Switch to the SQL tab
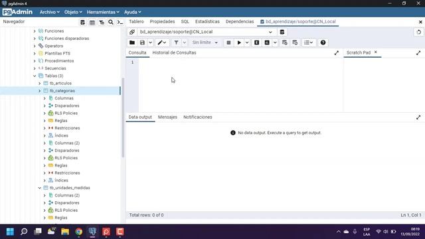The image size is (425, 239). [x=185, y=22]
